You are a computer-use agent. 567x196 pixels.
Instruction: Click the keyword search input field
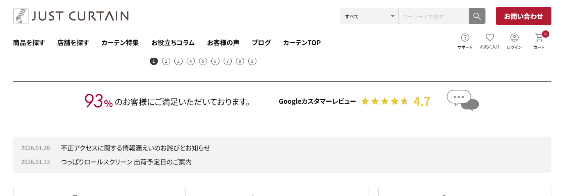[x=433, y=16]
